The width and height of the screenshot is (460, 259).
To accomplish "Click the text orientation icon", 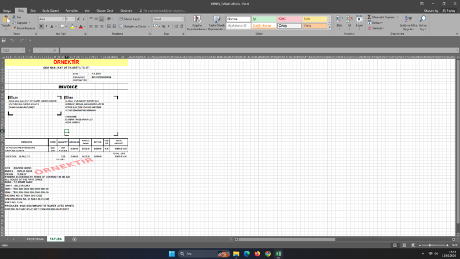I will [109, 19].
